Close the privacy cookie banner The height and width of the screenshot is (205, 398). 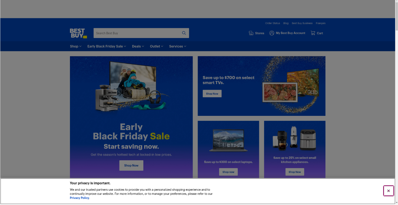(x=388, y=191)
